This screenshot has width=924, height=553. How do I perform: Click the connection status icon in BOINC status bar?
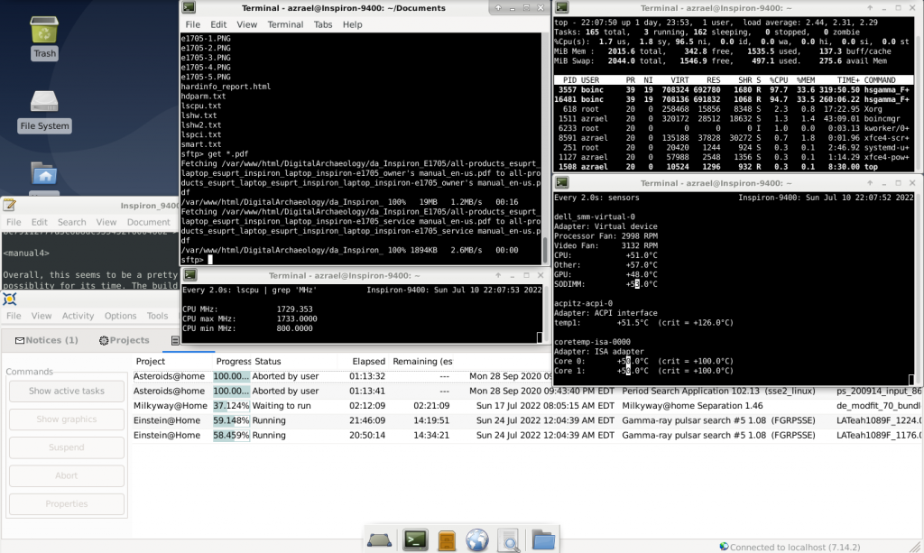coord(724,547)
